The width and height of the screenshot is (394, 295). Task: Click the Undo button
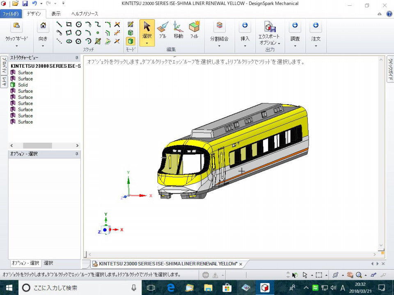click(x=34, y=4)
